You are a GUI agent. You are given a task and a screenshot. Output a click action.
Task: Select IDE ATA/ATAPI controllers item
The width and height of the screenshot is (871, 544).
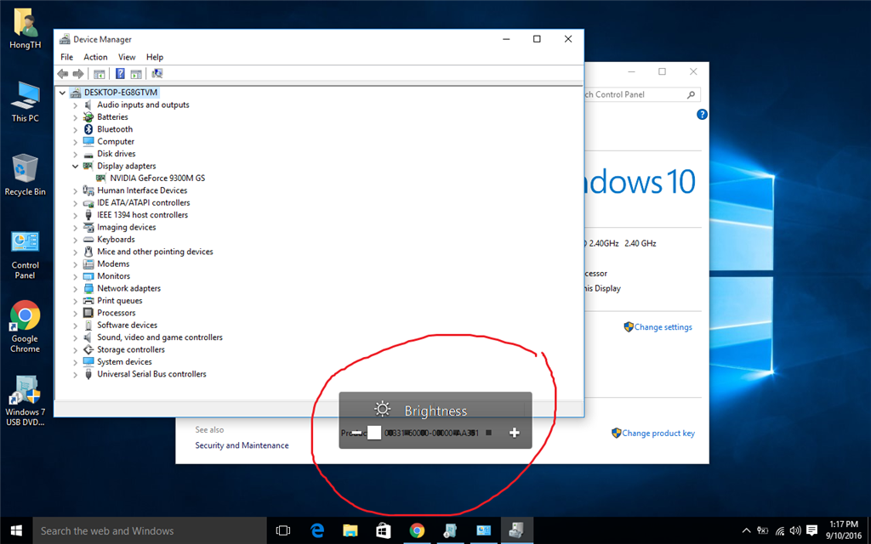tap(143, 202)
